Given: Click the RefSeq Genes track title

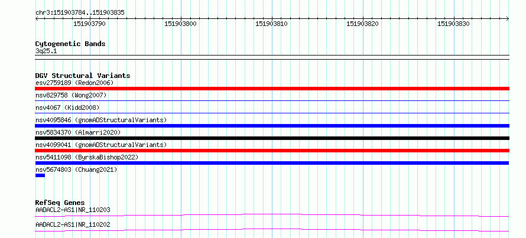Looking at the screenshot, I should tap(60, 203).
